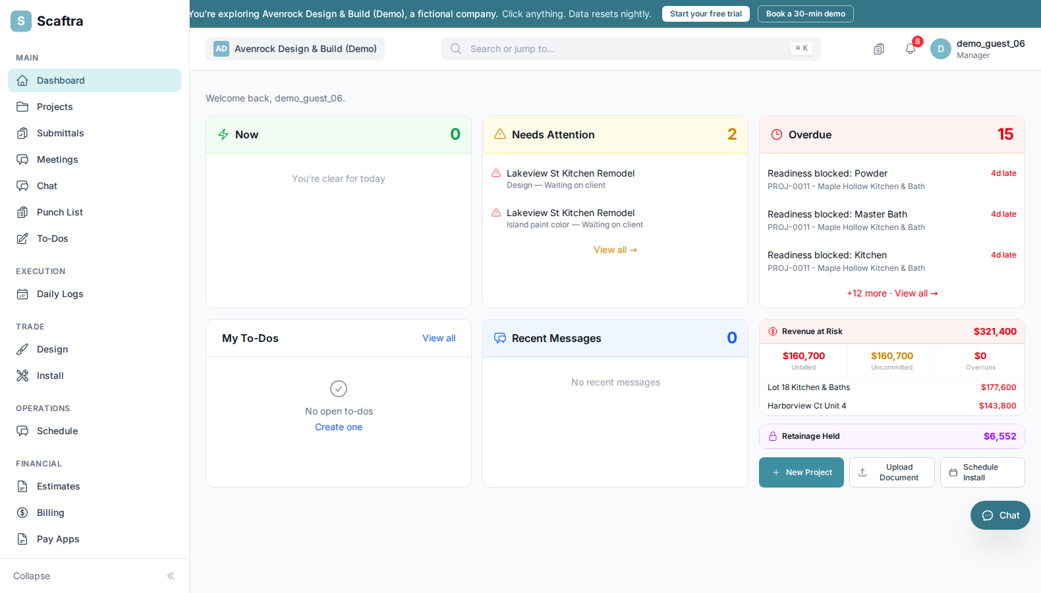This screenshot has width=1041, height=593.
Task: Click the empty to-dos checkmark circle
Action: tap(339, 389)
